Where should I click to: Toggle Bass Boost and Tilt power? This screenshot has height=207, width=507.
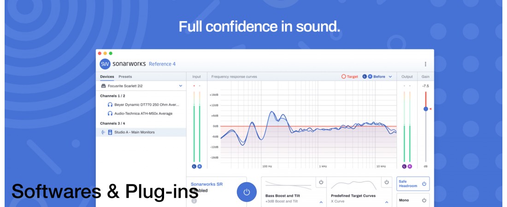coord(321,183)
